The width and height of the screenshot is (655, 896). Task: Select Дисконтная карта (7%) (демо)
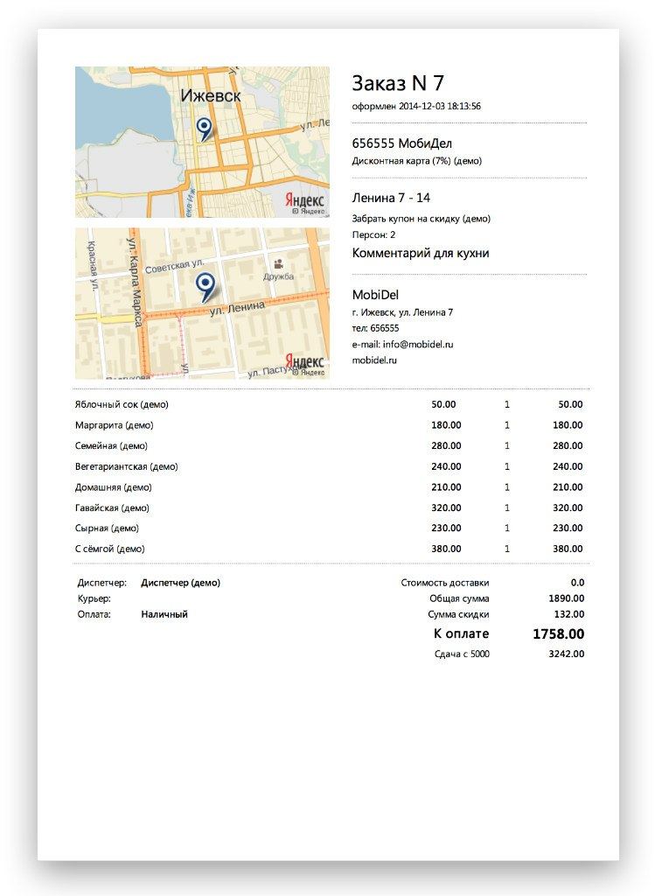(417, 161)
